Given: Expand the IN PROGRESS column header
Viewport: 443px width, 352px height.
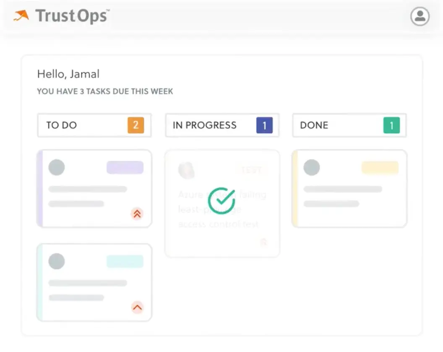Looking at the screenshot, I should (x=221, y=125).
